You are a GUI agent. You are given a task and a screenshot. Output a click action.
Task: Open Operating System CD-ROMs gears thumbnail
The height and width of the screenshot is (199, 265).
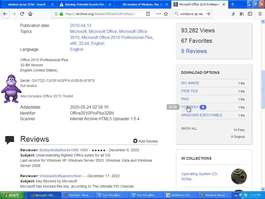(239, 176)
